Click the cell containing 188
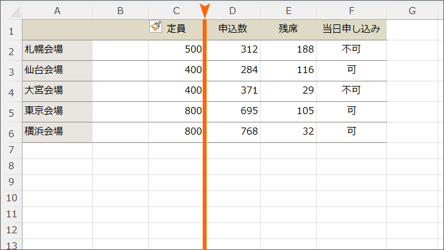Image resolution: width=444 pixels, height=250 pixels. pos(288,51)
